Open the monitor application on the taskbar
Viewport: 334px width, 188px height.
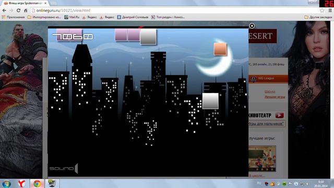(x=52, y=183)
